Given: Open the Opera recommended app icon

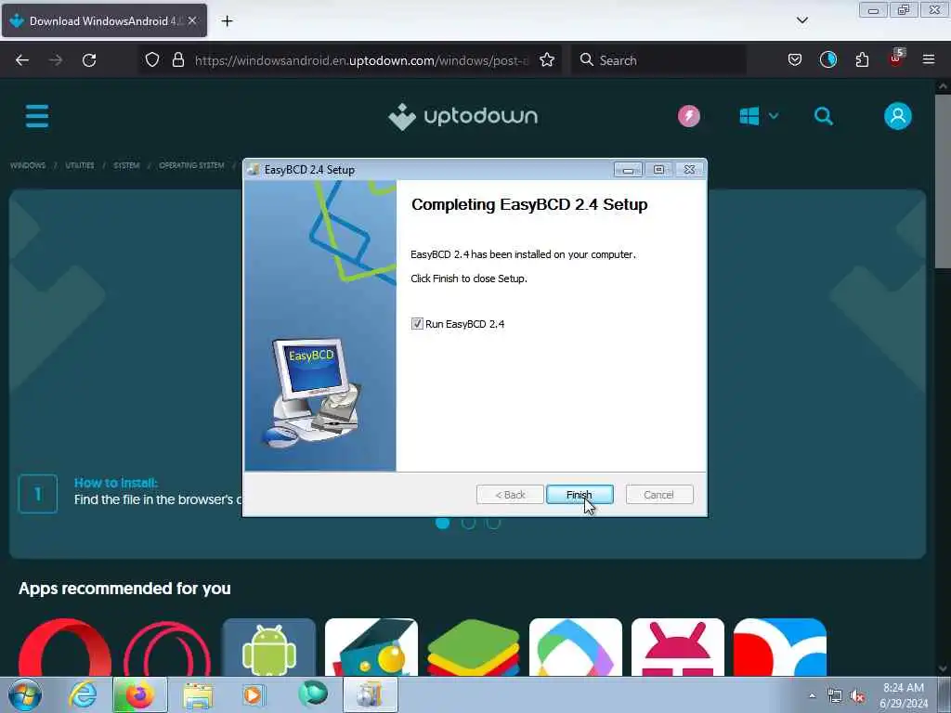Looking at the screenshot, I should point(65,647).
